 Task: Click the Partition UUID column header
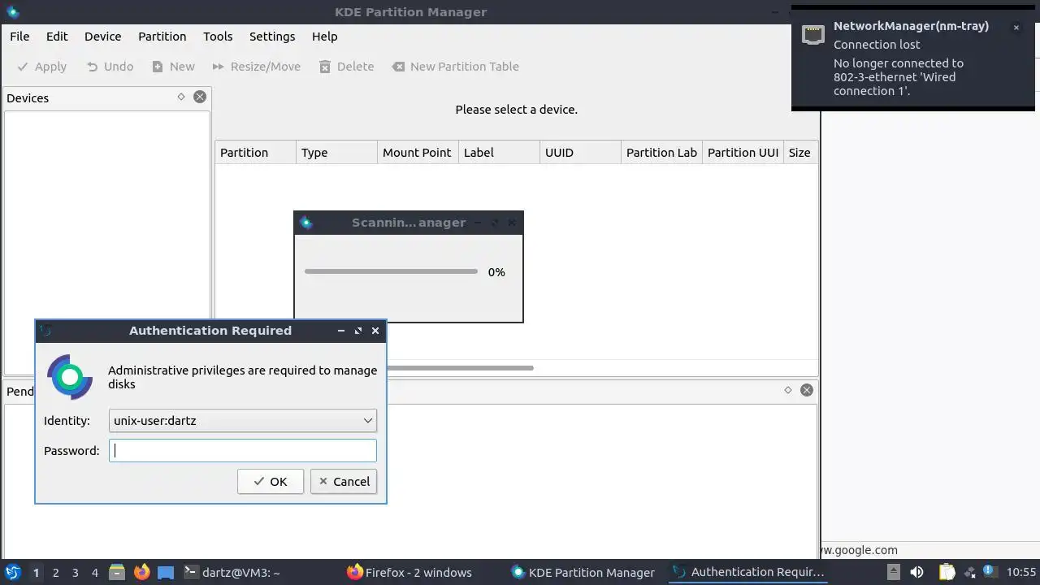point(743,153)
